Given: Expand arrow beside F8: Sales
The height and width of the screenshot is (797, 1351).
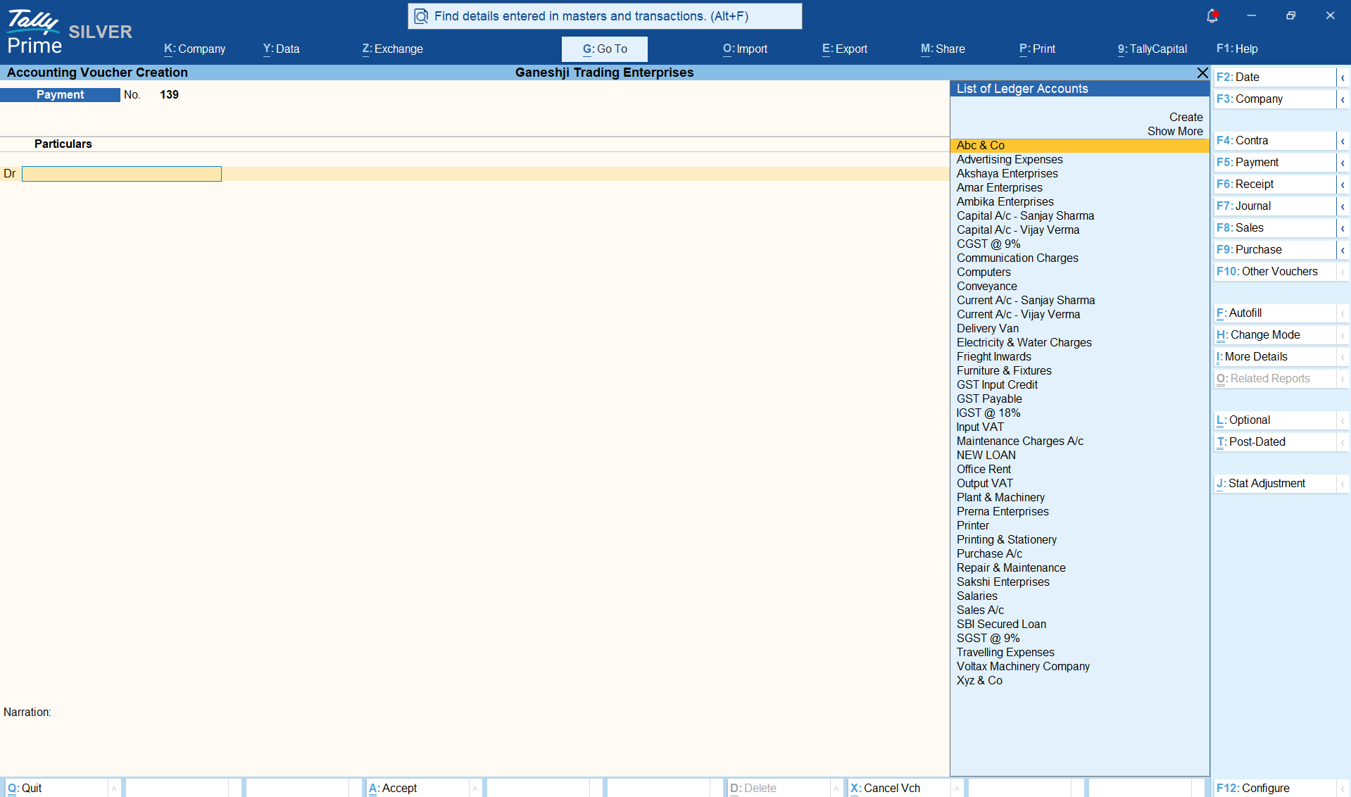Looking at the screenshot, I should [x=1343, y=228].
